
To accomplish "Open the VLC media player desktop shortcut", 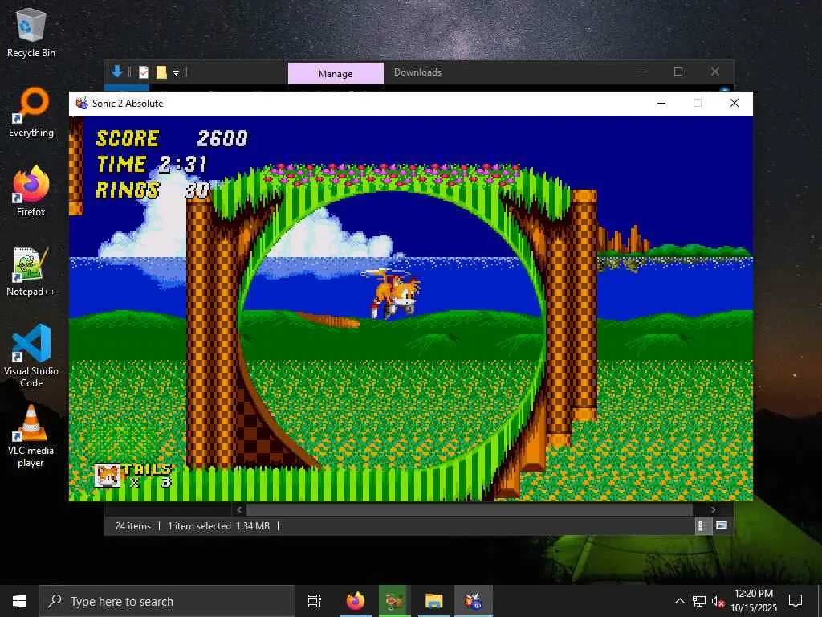I will [31, 435].
